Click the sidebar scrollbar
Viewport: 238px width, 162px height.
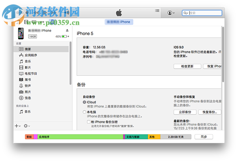(x=70, y=63)
